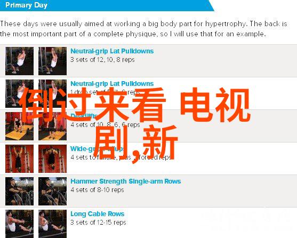Open Hammer Strength Single-arm Rows link
The width and height of the screenshot is (297, 238).
point(126,181)
